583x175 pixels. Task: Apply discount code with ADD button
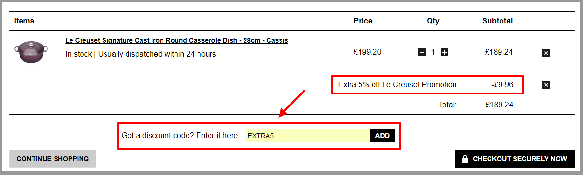pyautogui.click(x=383, y=136)
